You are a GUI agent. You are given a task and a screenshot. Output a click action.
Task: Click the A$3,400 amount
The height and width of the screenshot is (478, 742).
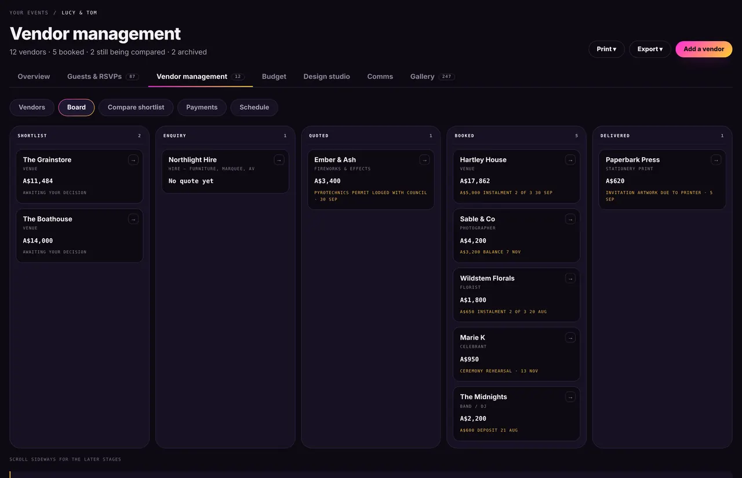point(328,181)
